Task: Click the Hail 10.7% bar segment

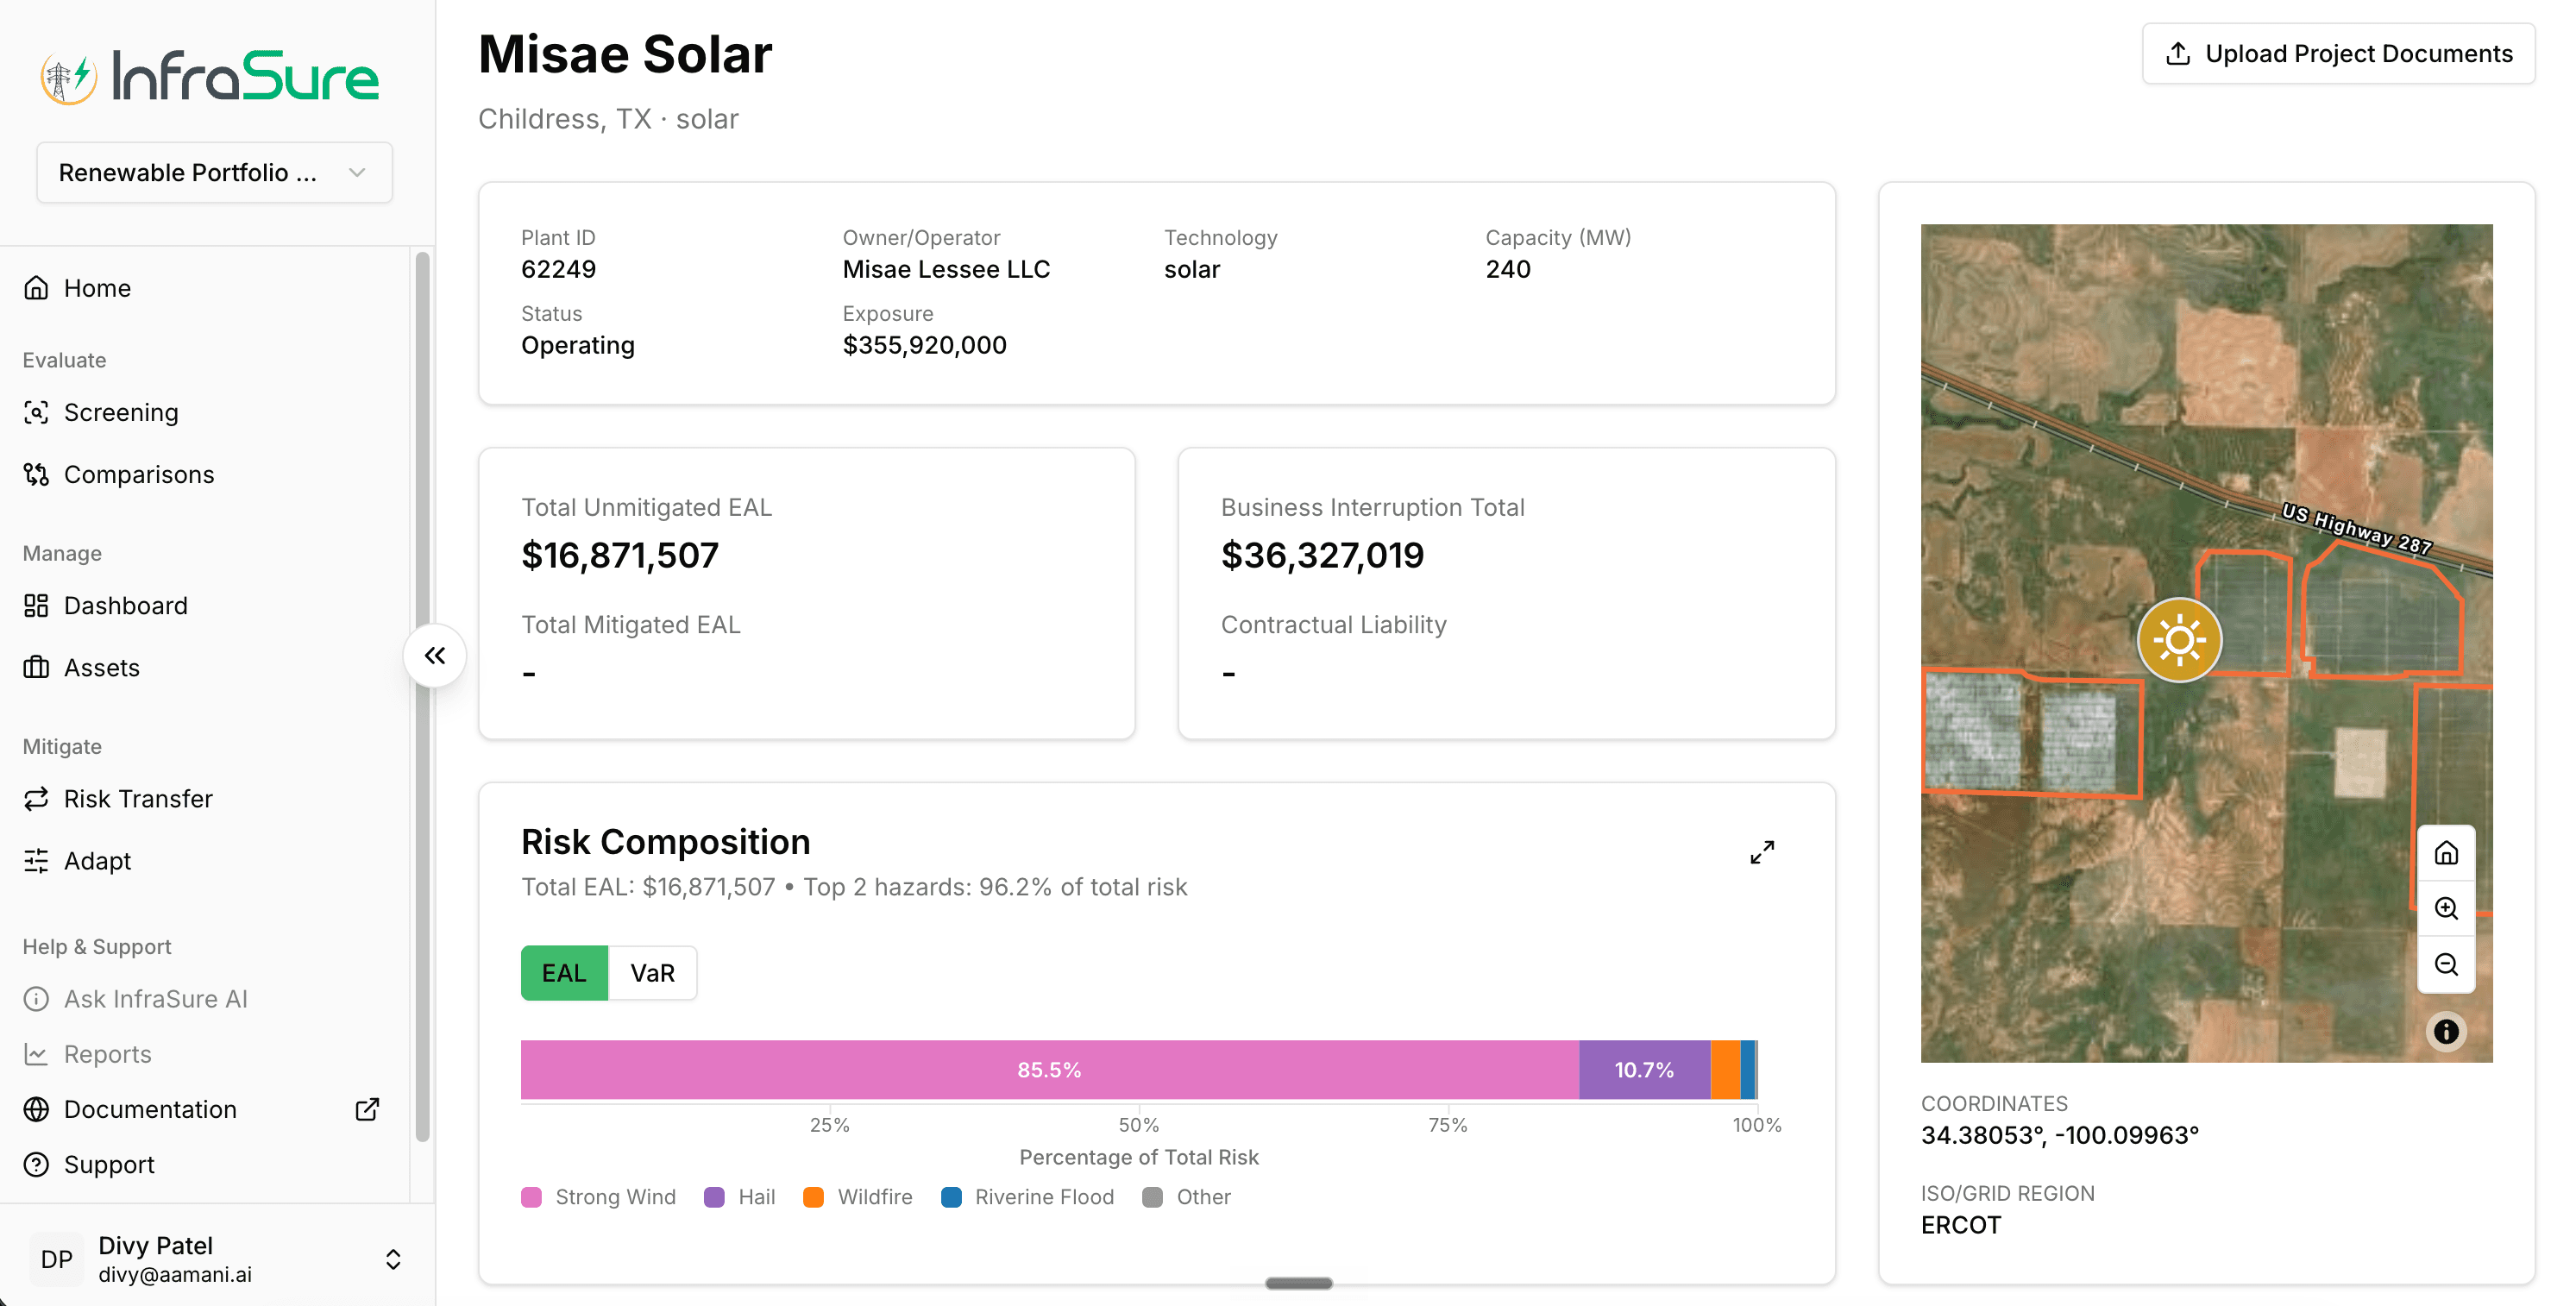Action: (x=1644, y=1069)
